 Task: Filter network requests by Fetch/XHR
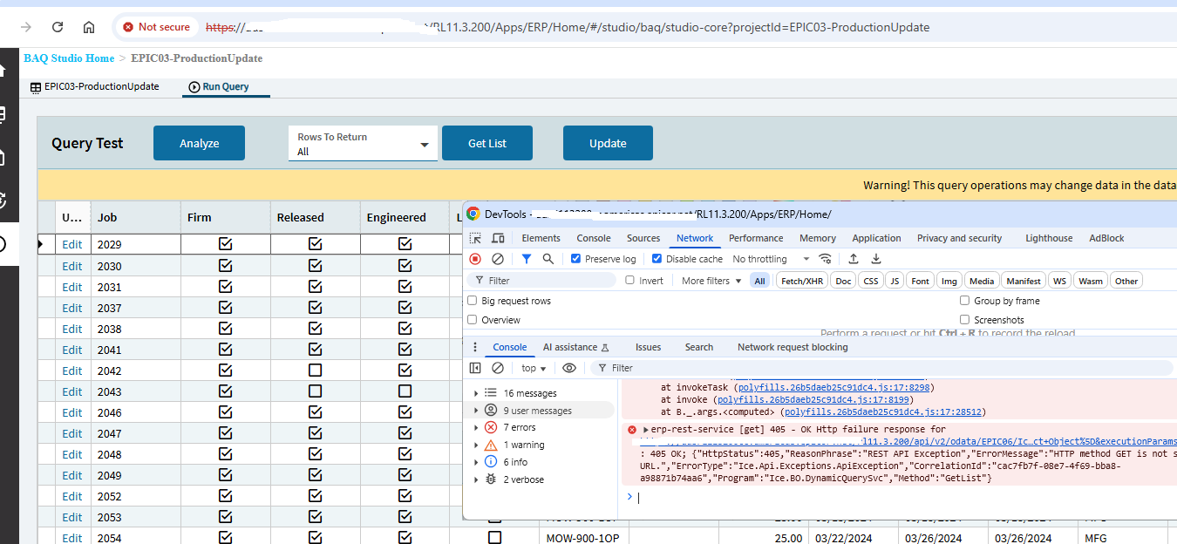pyautogui.click(x=802, y=281)
